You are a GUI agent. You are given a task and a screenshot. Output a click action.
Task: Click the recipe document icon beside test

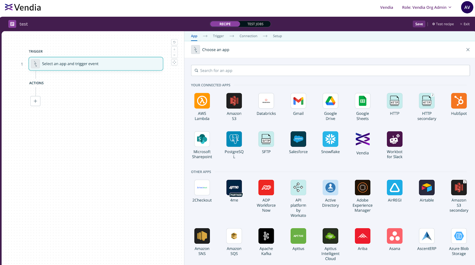click(12, 24)
